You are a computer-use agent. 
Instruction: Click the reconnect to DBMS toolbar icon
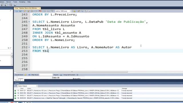(x=15, y=5)
